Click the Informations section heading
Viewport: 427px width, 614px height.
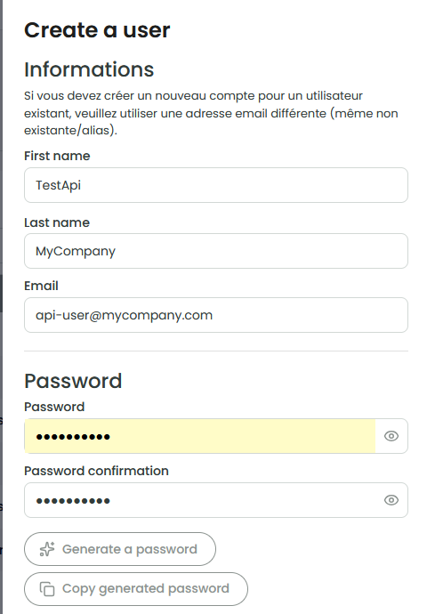tap(89, 69)
